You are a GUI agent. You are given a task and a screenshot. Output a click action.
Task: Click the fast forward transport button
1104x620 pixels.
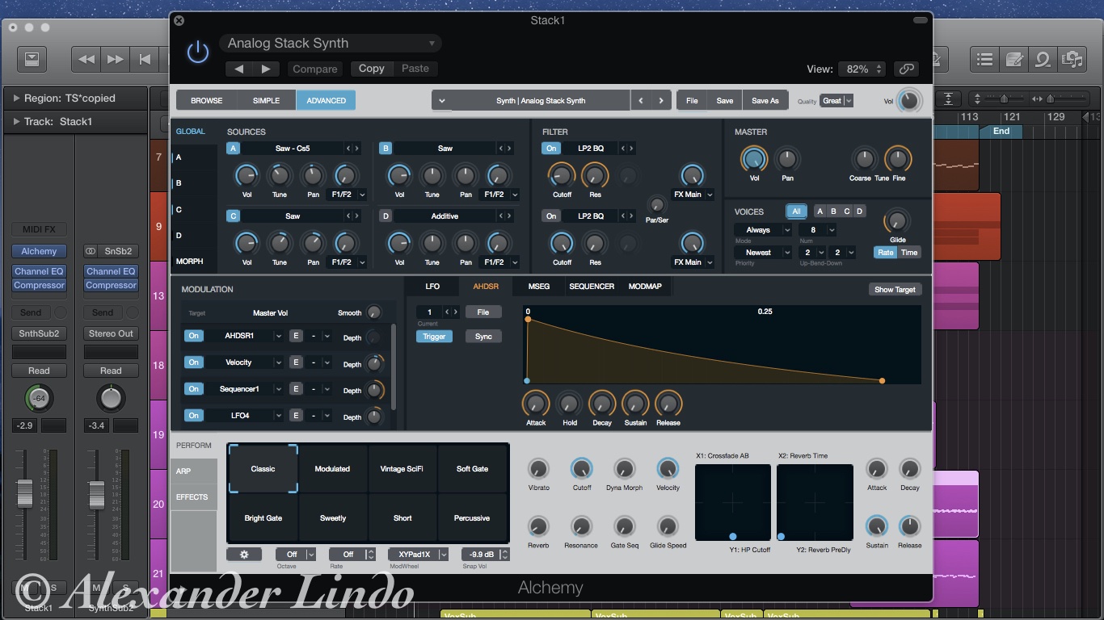click(116, 59)
